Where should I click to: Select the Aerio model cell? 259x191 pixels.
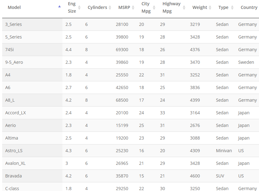(32, 125)
